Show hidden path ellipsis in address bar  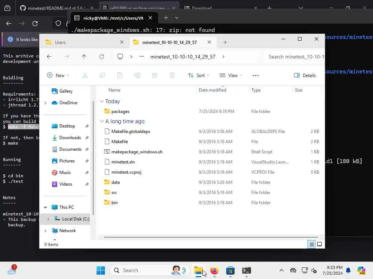[142, 56]
